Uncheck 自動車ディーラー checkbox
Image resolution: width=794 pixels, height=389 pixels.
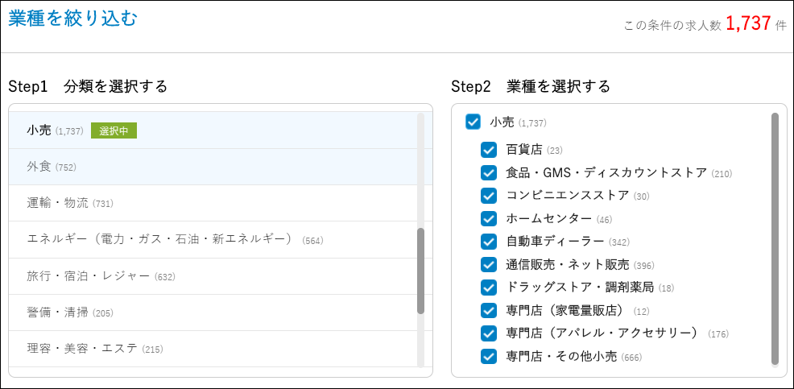point(489,242)
